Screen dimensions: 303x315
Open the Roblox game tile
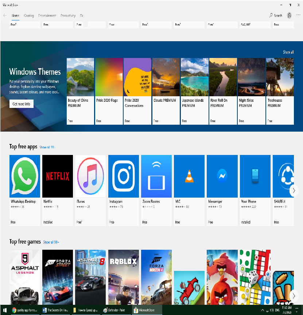(x=123, y=277)
